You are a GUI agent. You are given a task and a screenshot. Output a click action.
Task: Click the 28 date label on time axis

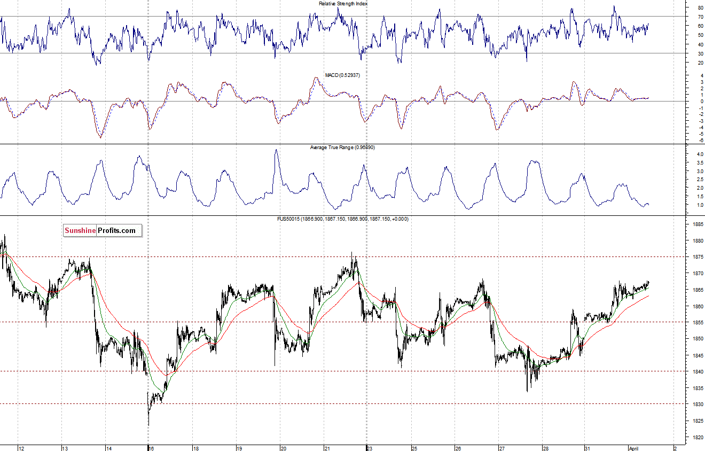[x=545, y=448]
